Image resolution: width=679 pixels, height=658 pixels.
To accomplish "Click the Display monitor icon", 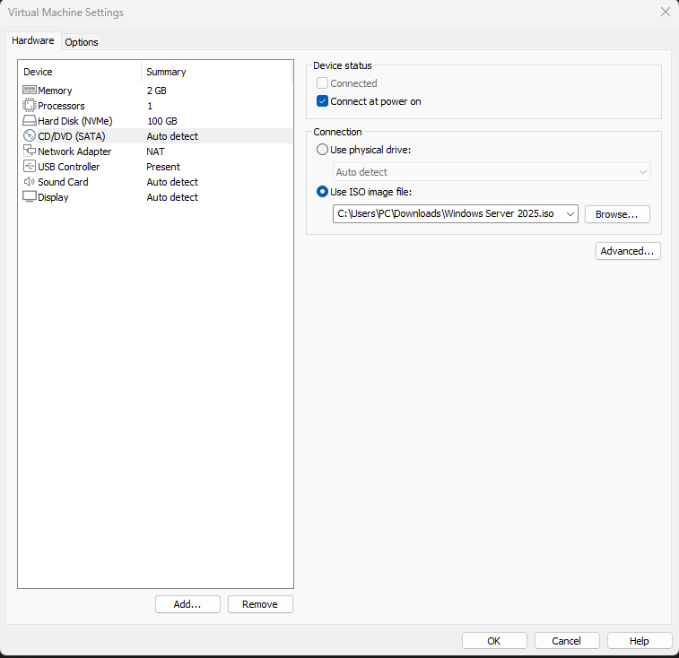I will coord(29,197).
